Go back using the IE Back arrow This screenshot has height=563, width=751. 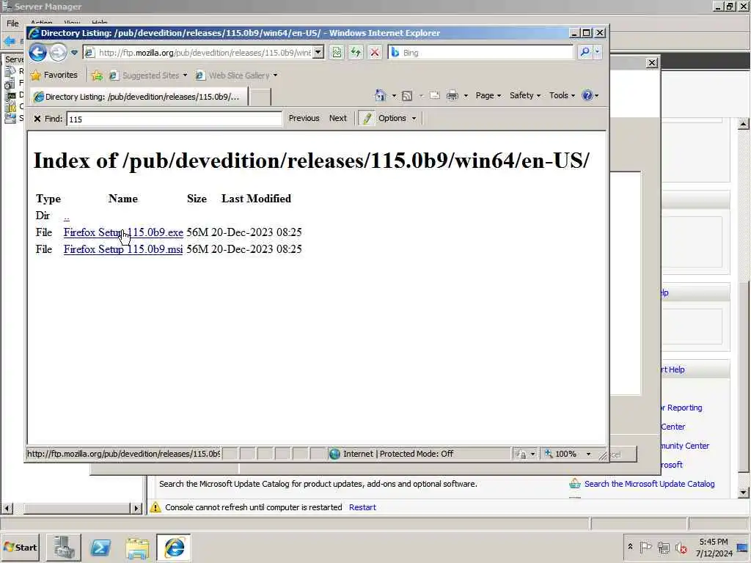tap(38, 52)
